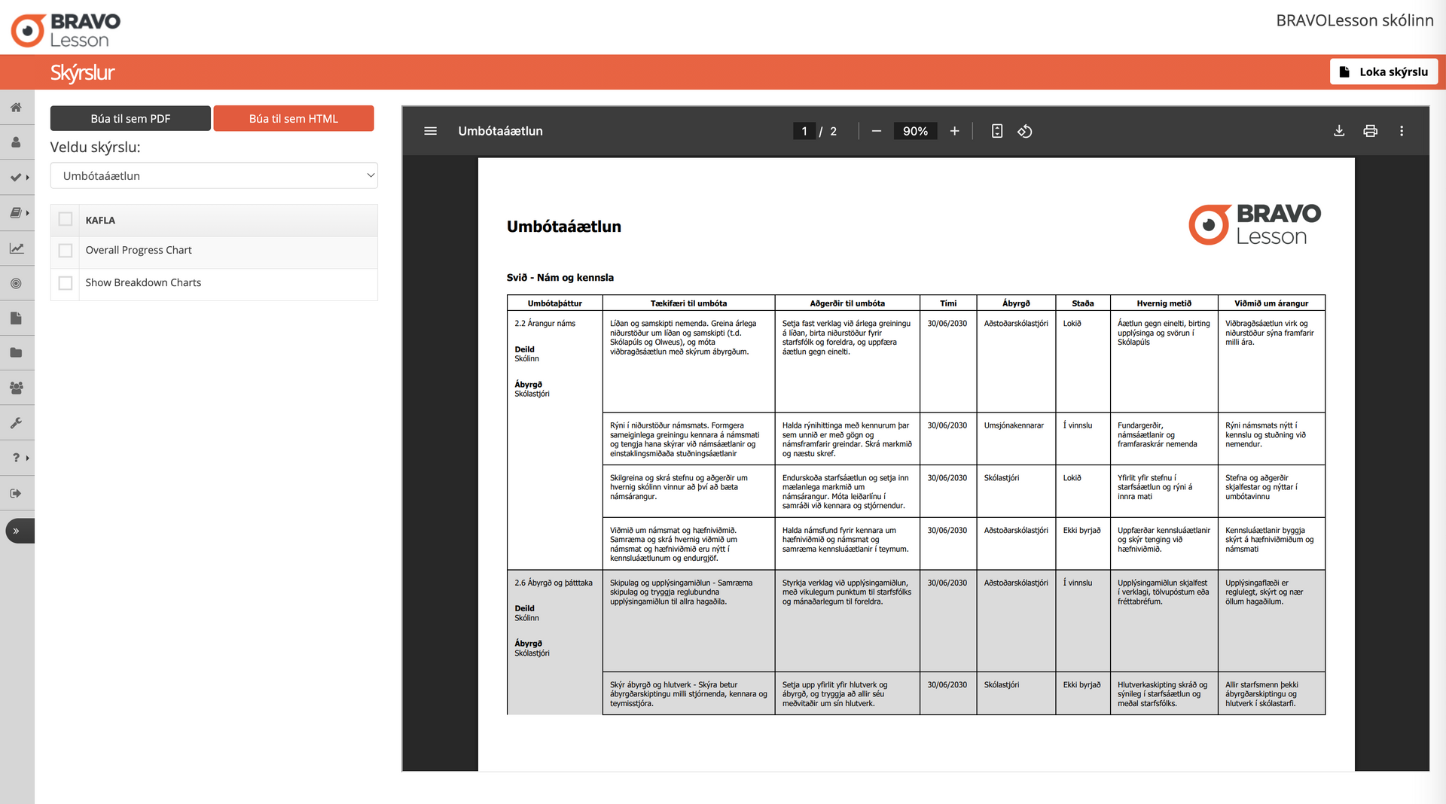This screenshot has width=1446, height=804.
Task: Click the Búa til sem PDF button
Action: click(x=130, y=119)
